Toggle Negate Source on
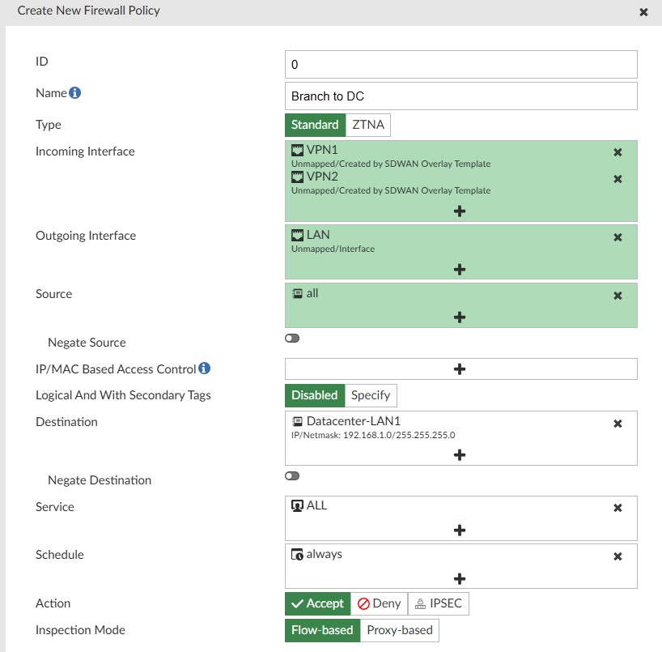662x652 pixels. coord(292,338)
